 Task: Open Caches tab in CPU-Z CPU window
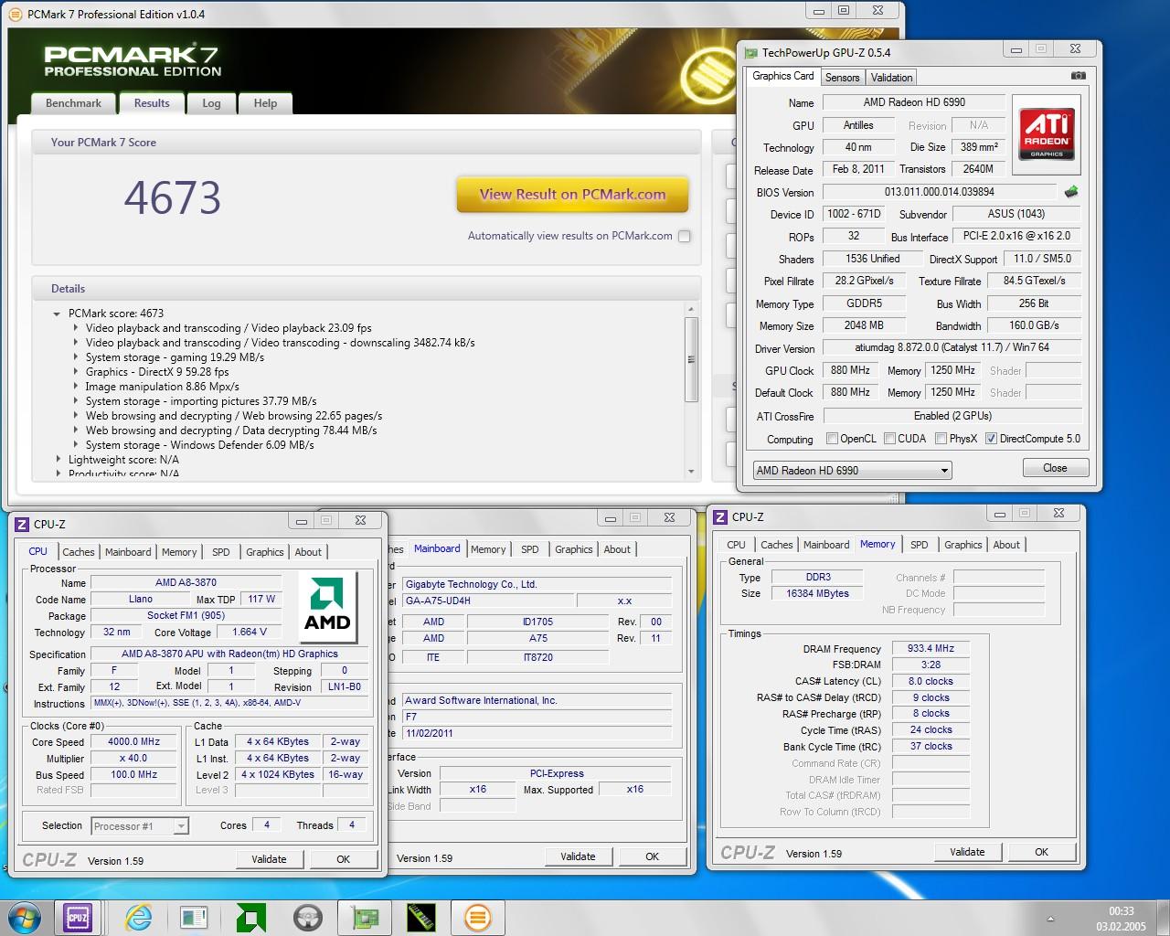tap(78, 552)
